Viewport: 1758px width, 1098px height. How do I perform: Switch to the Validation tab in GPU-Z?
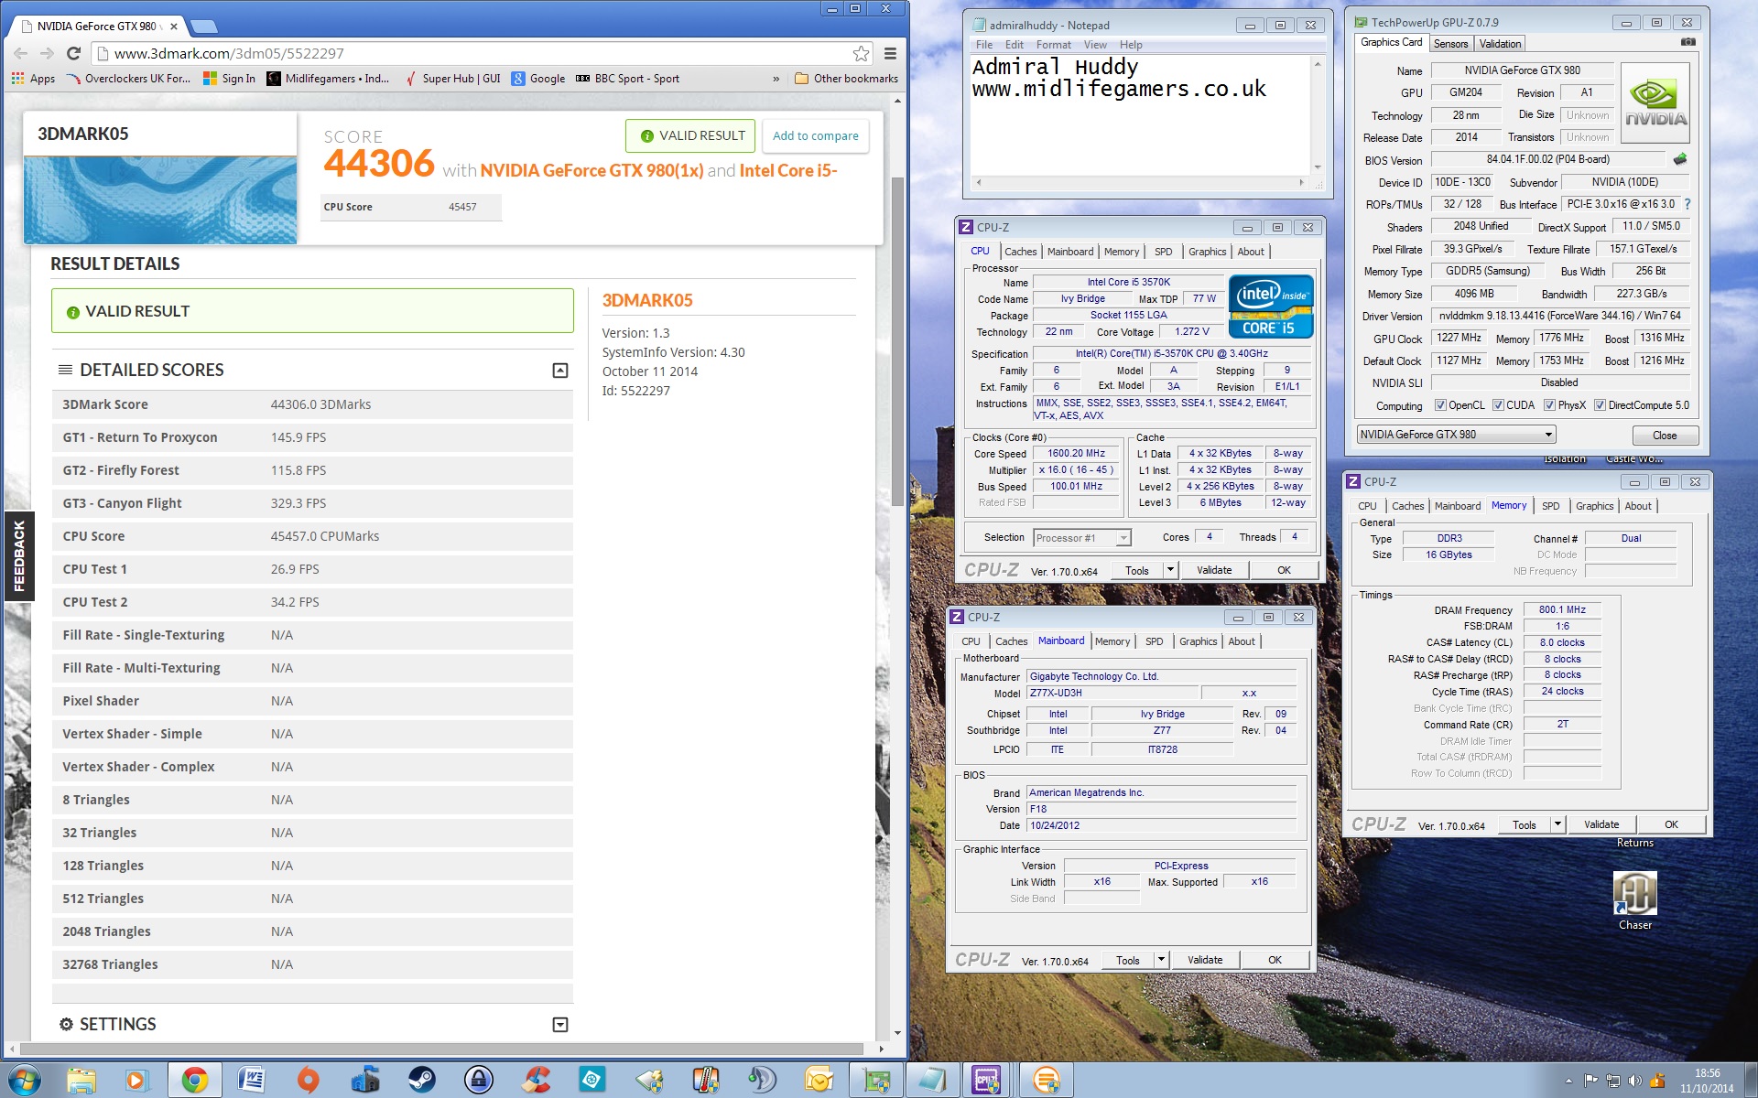tap(1500, 44)
